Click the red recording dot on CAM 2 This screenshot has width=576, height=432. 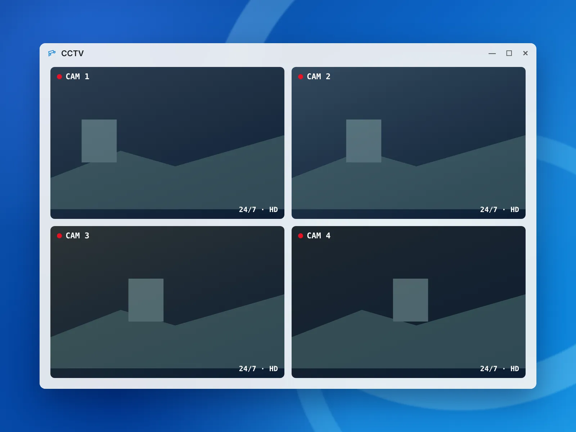pyautogui.click(x=301, y=77)
